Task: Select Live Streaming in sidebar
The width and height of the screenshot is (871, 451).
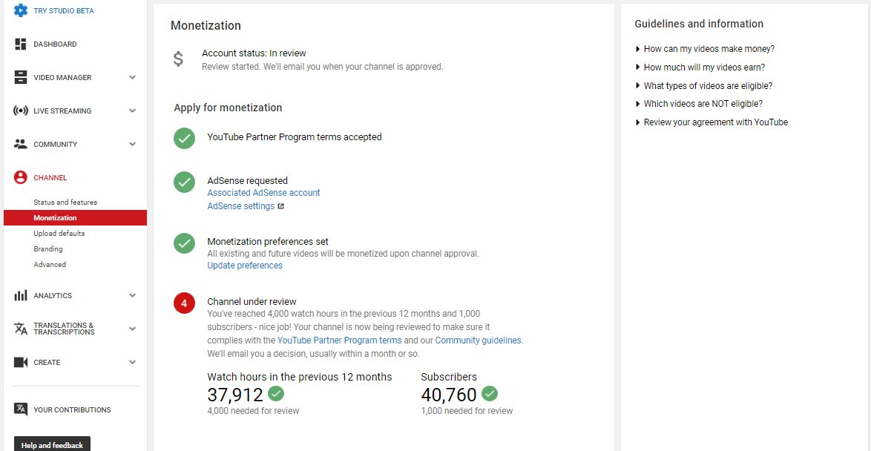Action: pyautogui.click(x=62, y=111)
